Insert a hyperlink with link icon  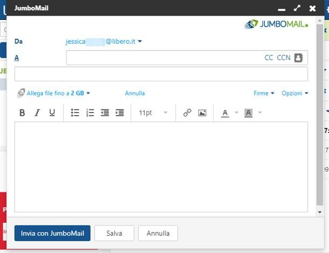pos(187,113)
